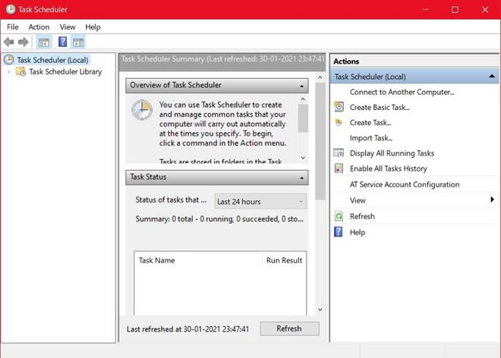501x358 pixels.
Task: Click the large clock icon in Overview
Action: pyautogui.click(x=142, y=110)
